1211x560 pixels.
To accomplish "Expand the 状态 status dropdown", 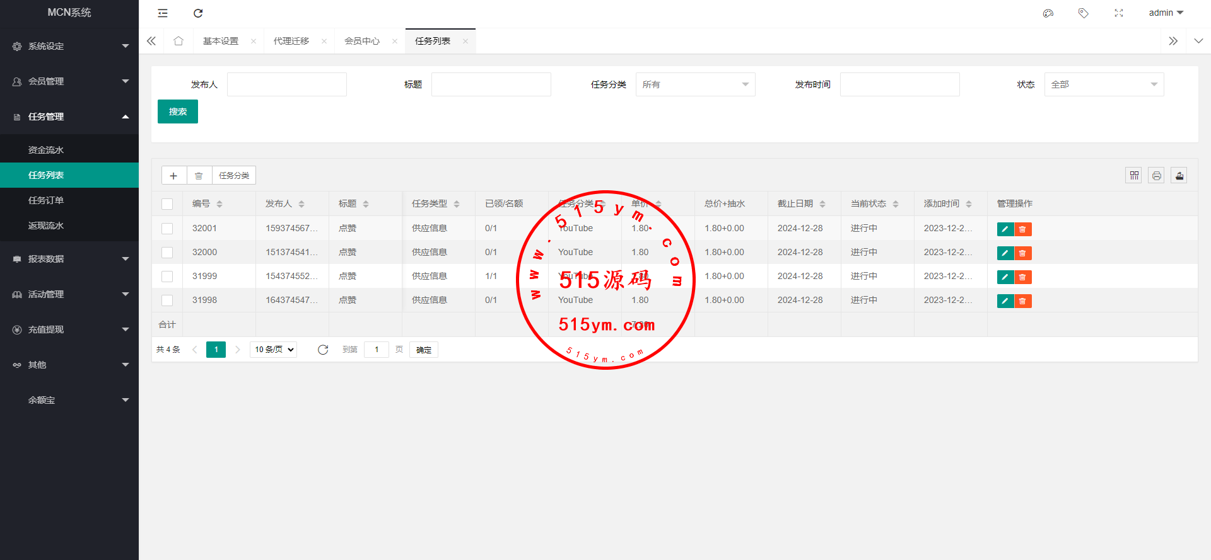I will click(x=1104, y=84).
